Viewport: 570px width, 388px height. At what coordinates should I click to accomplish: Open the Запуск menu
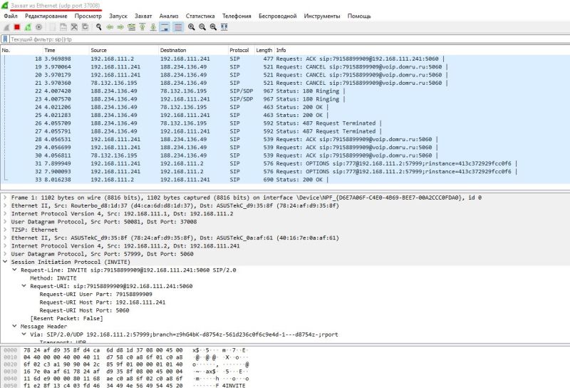click(118, 16)
